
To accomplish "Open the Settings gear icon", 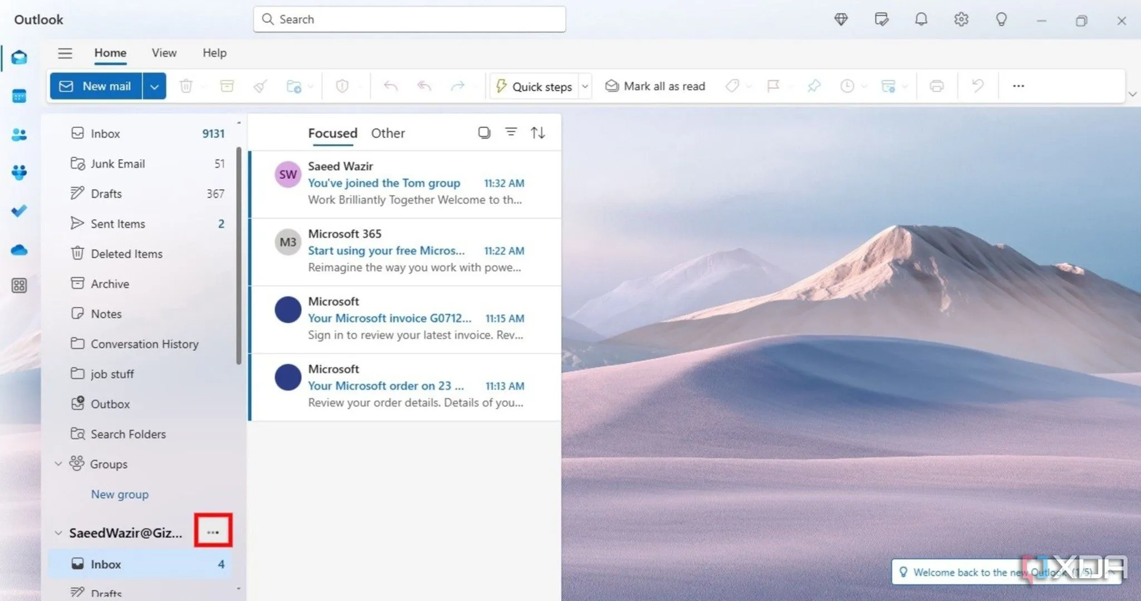I will tap(961, 19).
